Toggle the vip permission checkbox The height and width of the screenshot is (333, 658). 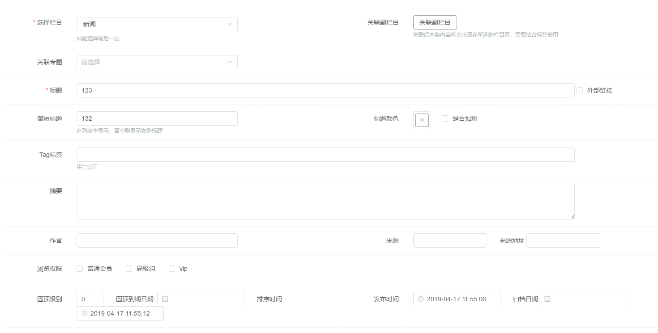[x=172, y=269]
